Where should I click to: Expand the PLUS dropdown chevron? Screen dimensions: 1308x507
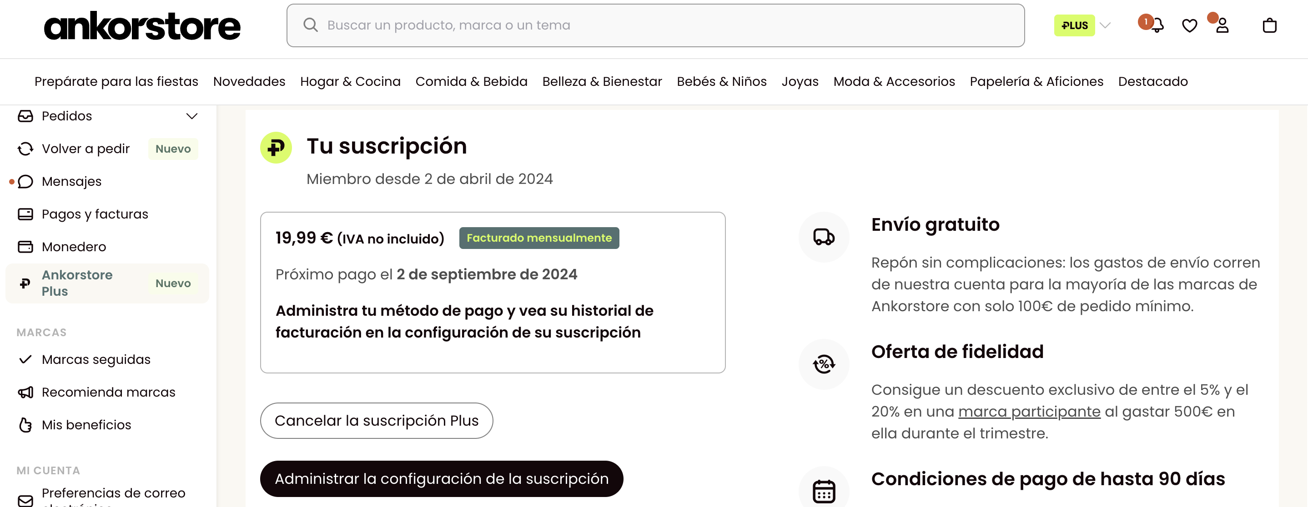[1106, 25]
